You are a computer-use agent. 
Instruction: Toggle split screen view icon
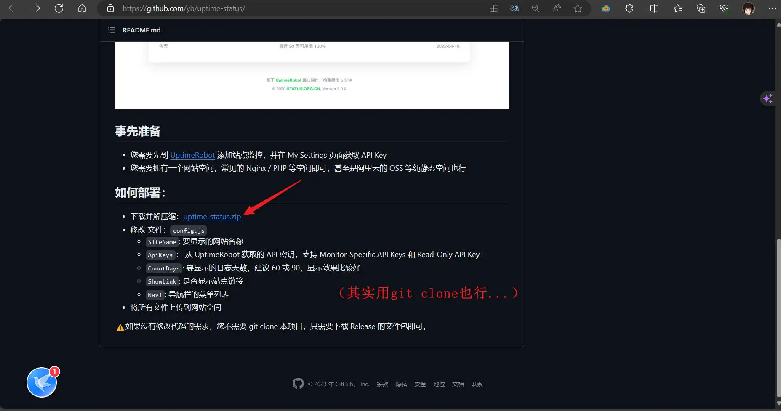(654, 8)
